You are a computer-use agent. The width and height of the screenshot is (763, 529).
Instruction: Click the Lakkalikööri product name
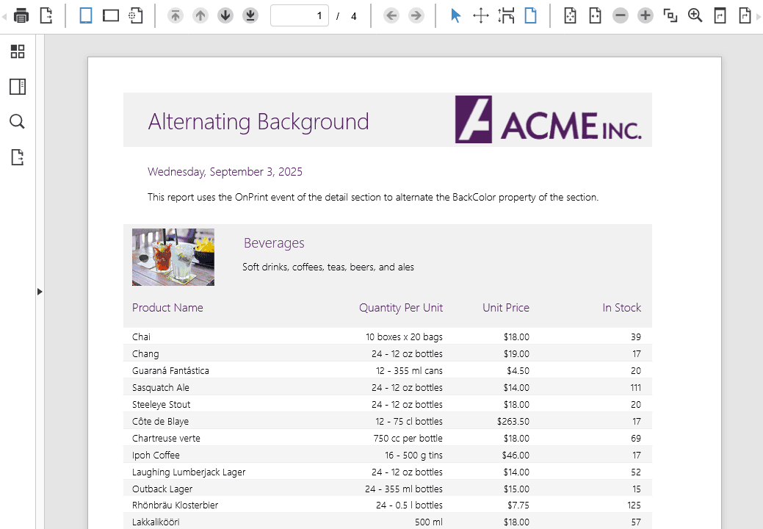(x=156, y=522)
